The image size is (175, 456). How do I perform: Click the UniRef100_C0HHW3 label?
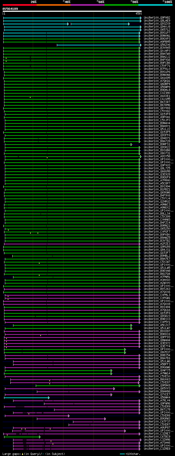click(x=157, y=220)
